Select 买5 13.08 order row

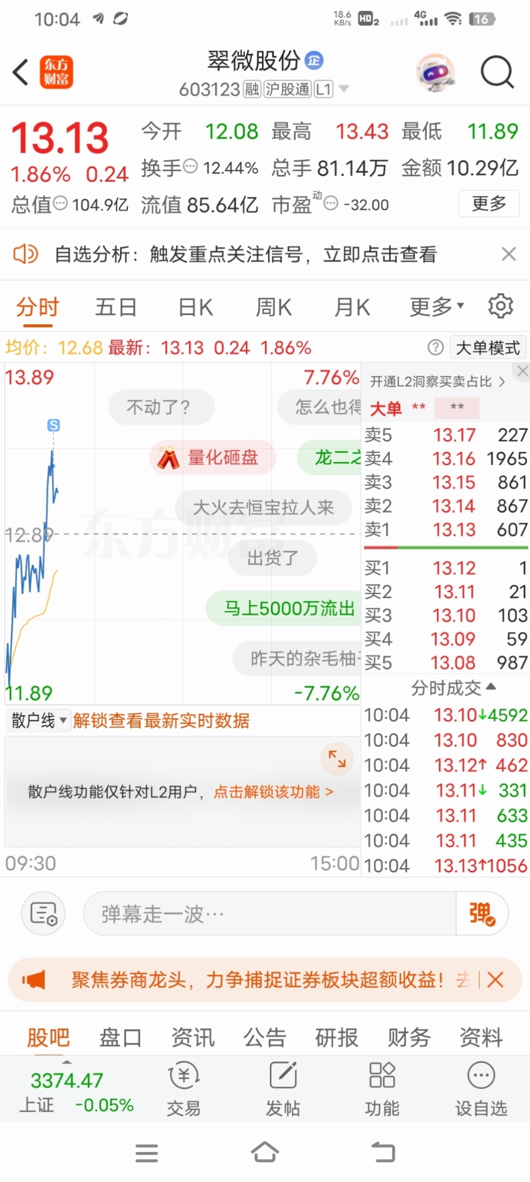click(x=446, y=663)
